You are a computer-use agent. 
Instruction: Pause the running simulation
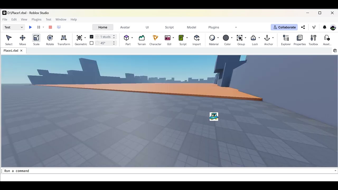[39, 27]
